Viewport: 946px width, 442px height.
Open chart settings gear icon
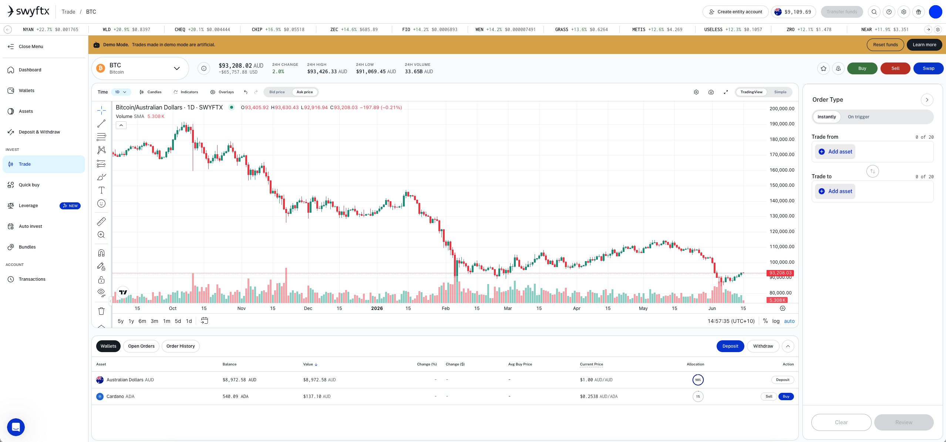pyautogui.click(x=696, y=92)
